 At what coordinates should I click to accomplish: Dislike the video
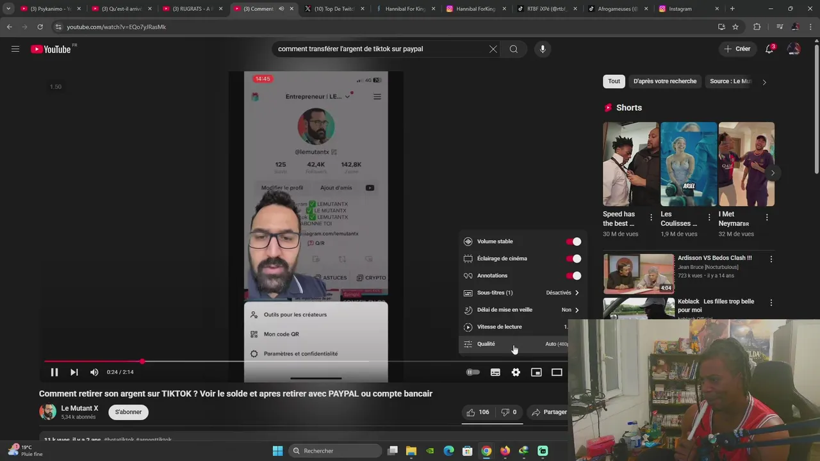(509, 412)
